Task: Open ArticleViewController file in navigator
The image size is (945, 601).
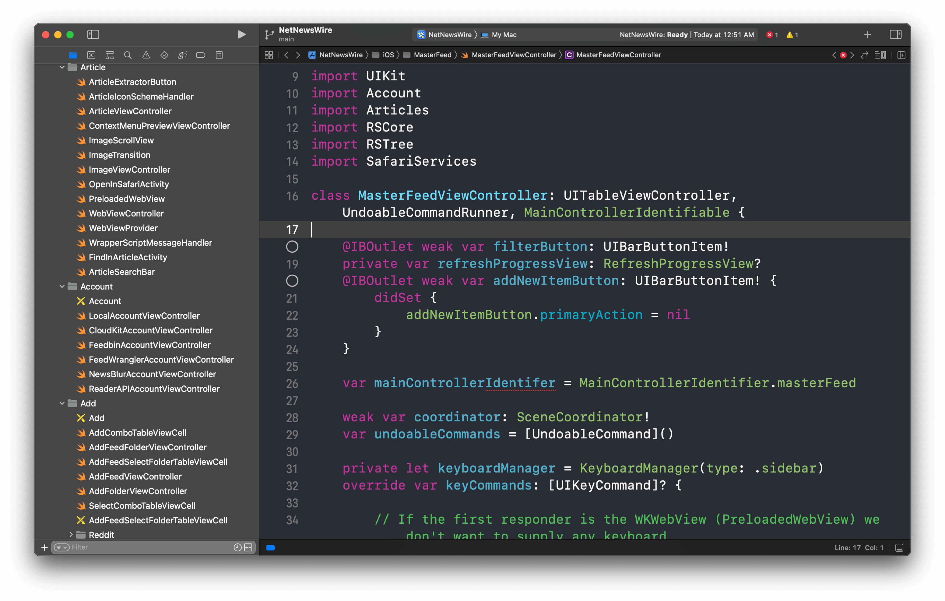Action: tap(130, 111)
